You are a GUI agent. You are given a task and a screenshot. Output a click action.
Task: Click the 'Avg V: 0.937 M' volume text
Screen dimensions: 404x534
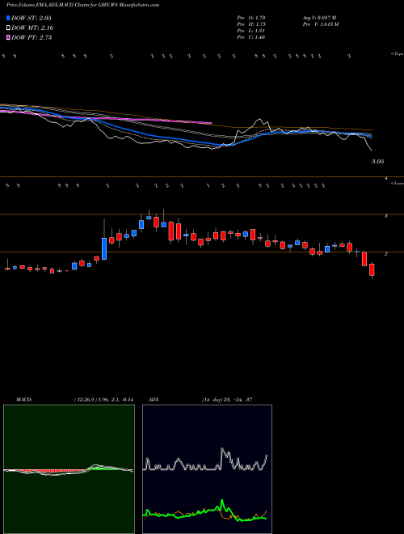[x=319, y=17]
